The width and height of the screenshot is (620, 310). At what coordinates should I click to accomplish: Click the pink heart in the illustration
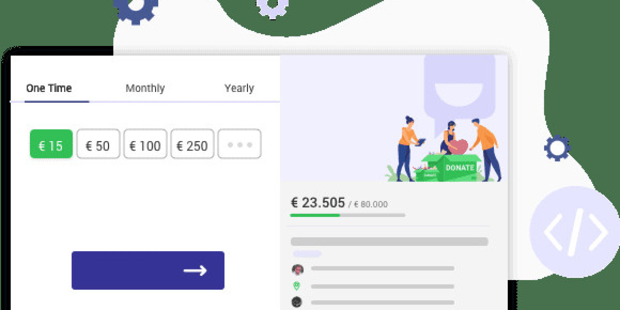pyautogui.click(x=457, y=147)
